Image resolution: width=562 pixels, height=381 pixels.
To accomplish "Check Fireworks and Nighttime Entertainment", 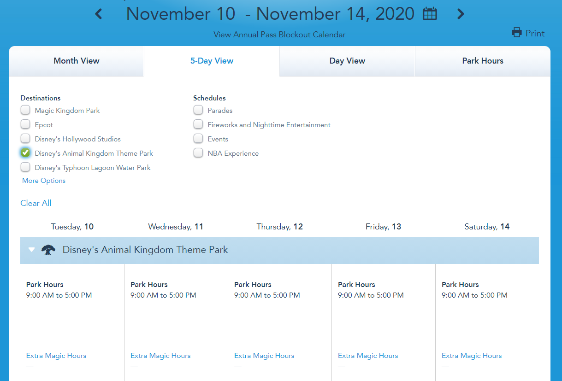I will 198,125.
